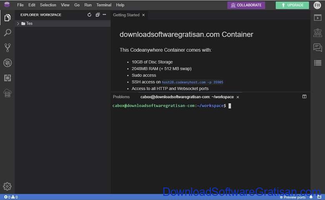Open the Debug bug icon in sidebar
325x200 pixels.
[x=7, y=63]
